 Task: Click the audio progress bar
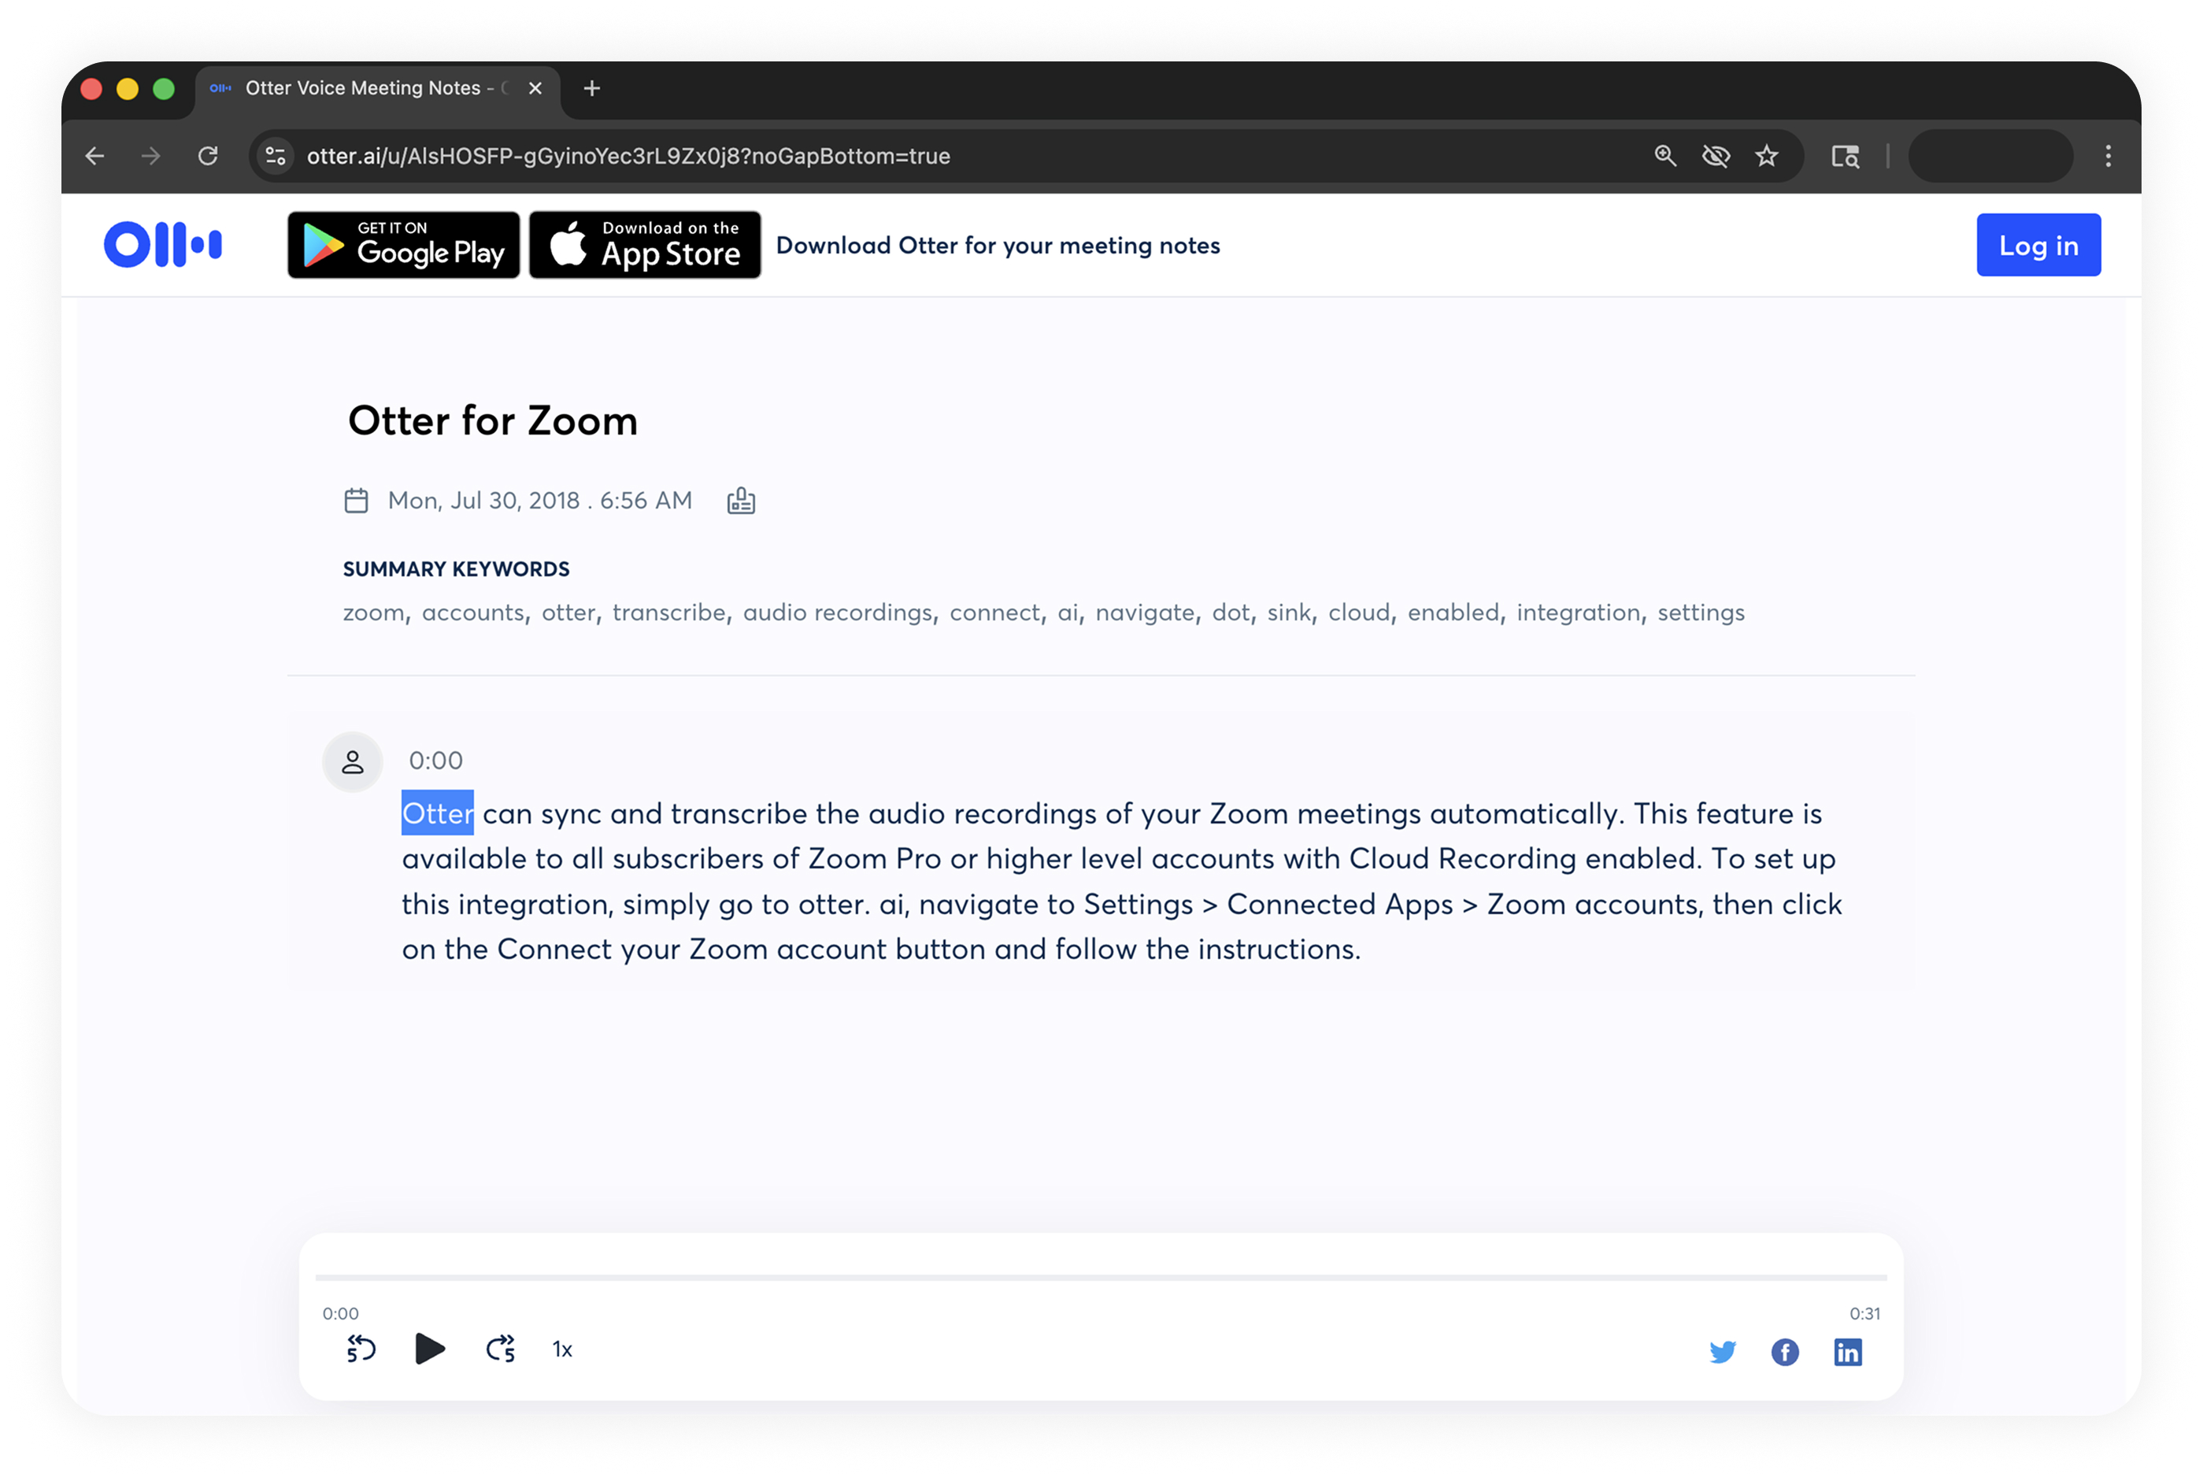click(1100, 1277)
